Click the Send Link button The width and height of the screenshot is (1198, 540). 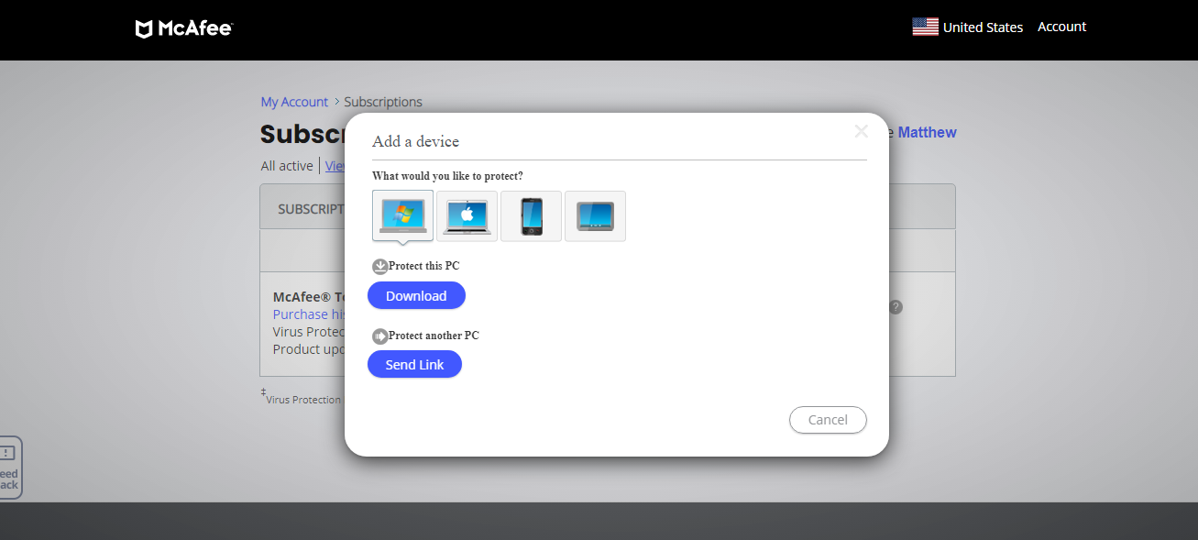[414, 364]
